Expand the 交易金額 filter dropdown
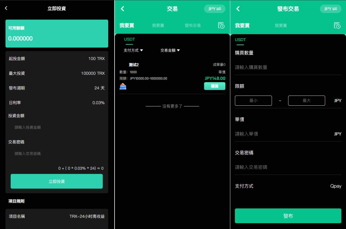Image resolution: width=346 pixels, height=229 pixels. (x=170, y=50)
